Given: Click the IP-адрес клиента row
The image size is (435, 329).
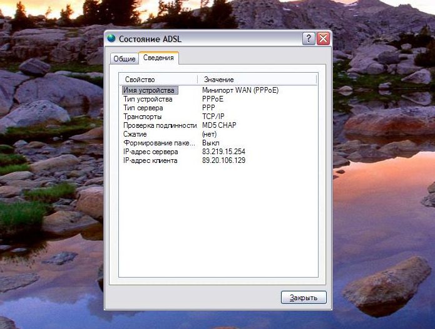Looking at the screenshot, I should (150, 160).
